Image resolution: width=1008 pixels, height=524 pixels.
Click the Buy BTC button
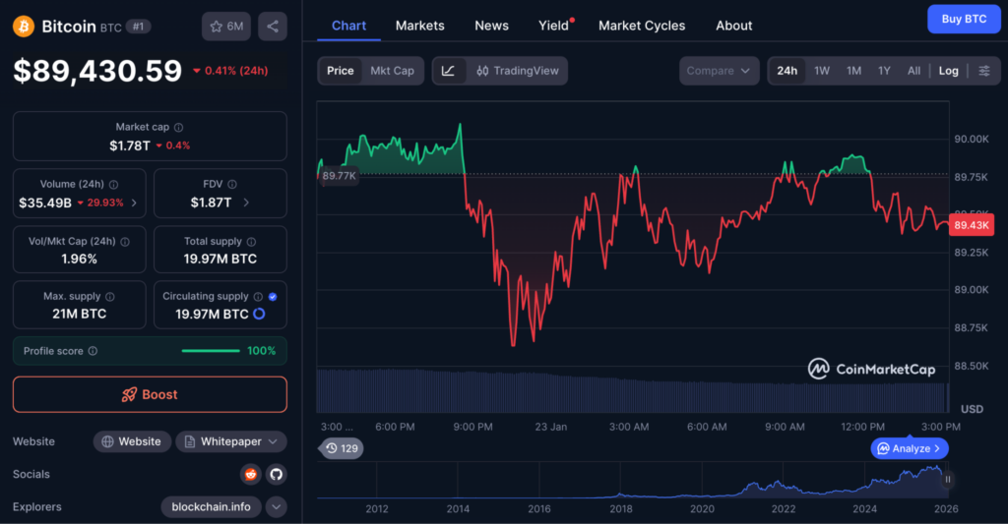coord(963,19)
